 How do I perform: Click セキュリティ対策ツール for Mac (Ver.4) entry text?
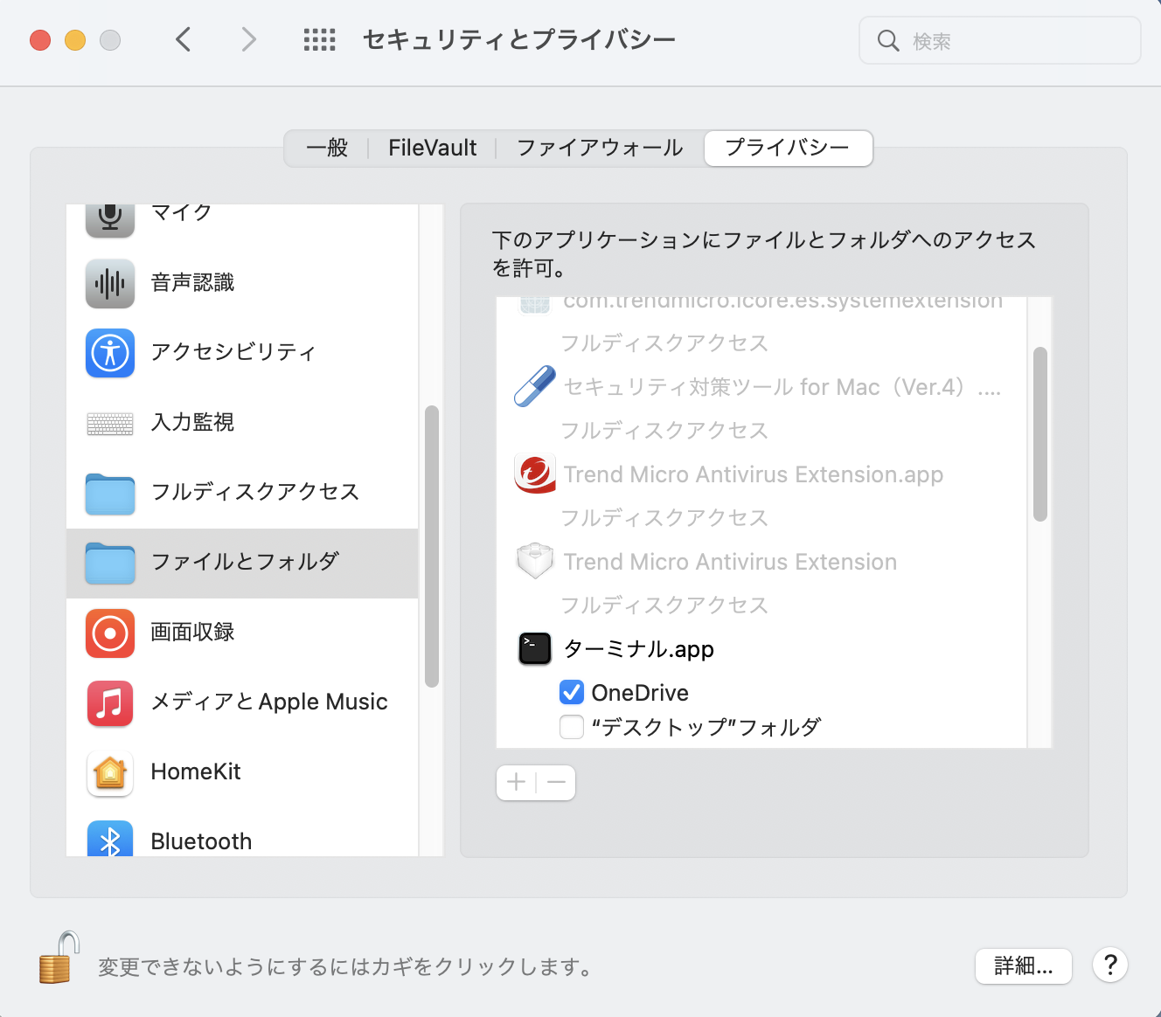pos(782,387)
